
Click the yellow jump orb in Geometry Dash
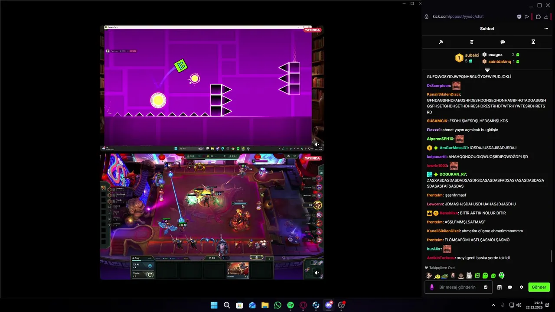click(158, 101)
